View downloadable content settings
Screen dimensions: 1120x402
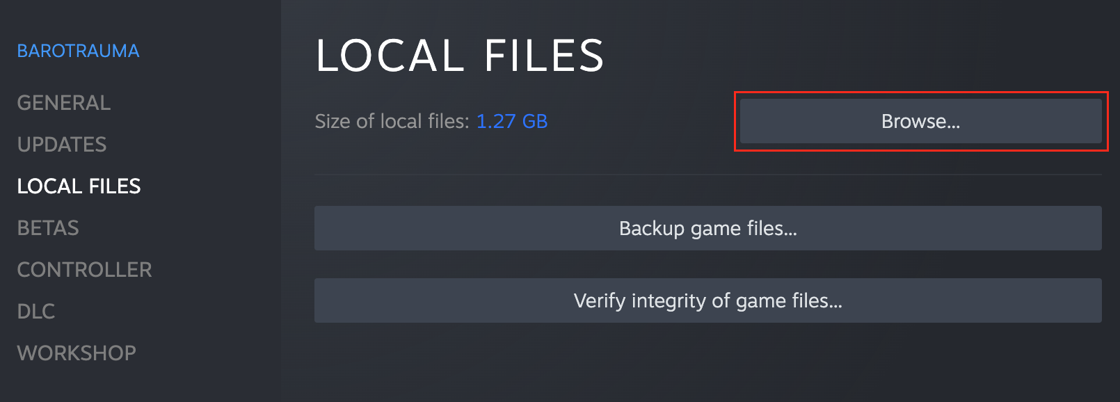click(x=36, y=312)
